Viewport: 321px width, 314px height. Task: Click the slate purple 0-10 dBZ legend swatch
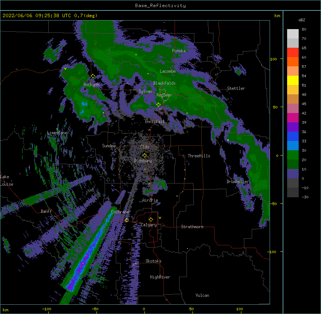[293, 174]
